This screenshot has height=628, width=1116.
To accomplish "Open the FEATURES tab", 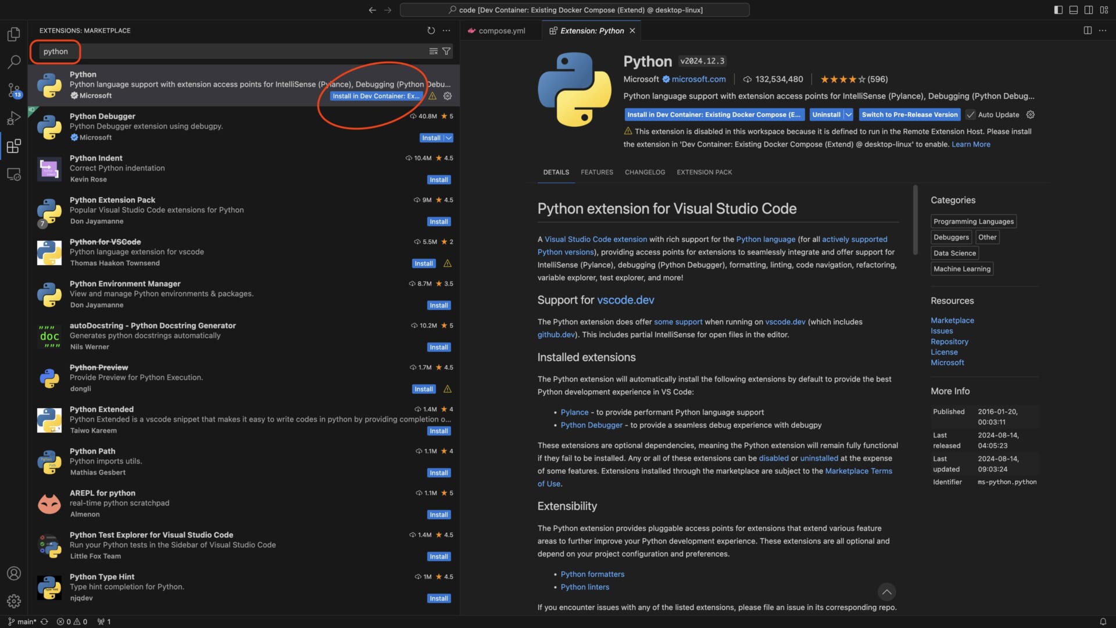I will pos(597,172).
